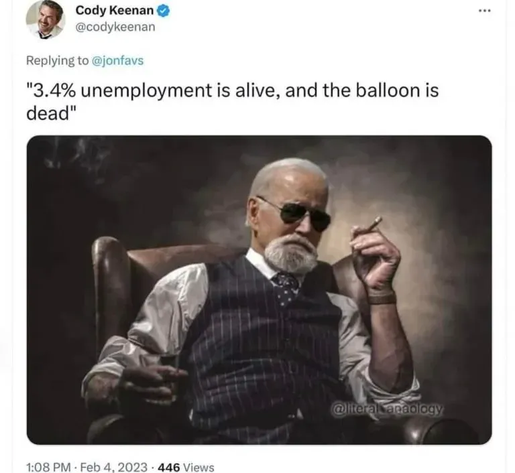Click the "Replying to" label
This screenshot has height=473, width=515.
[57, 61]
